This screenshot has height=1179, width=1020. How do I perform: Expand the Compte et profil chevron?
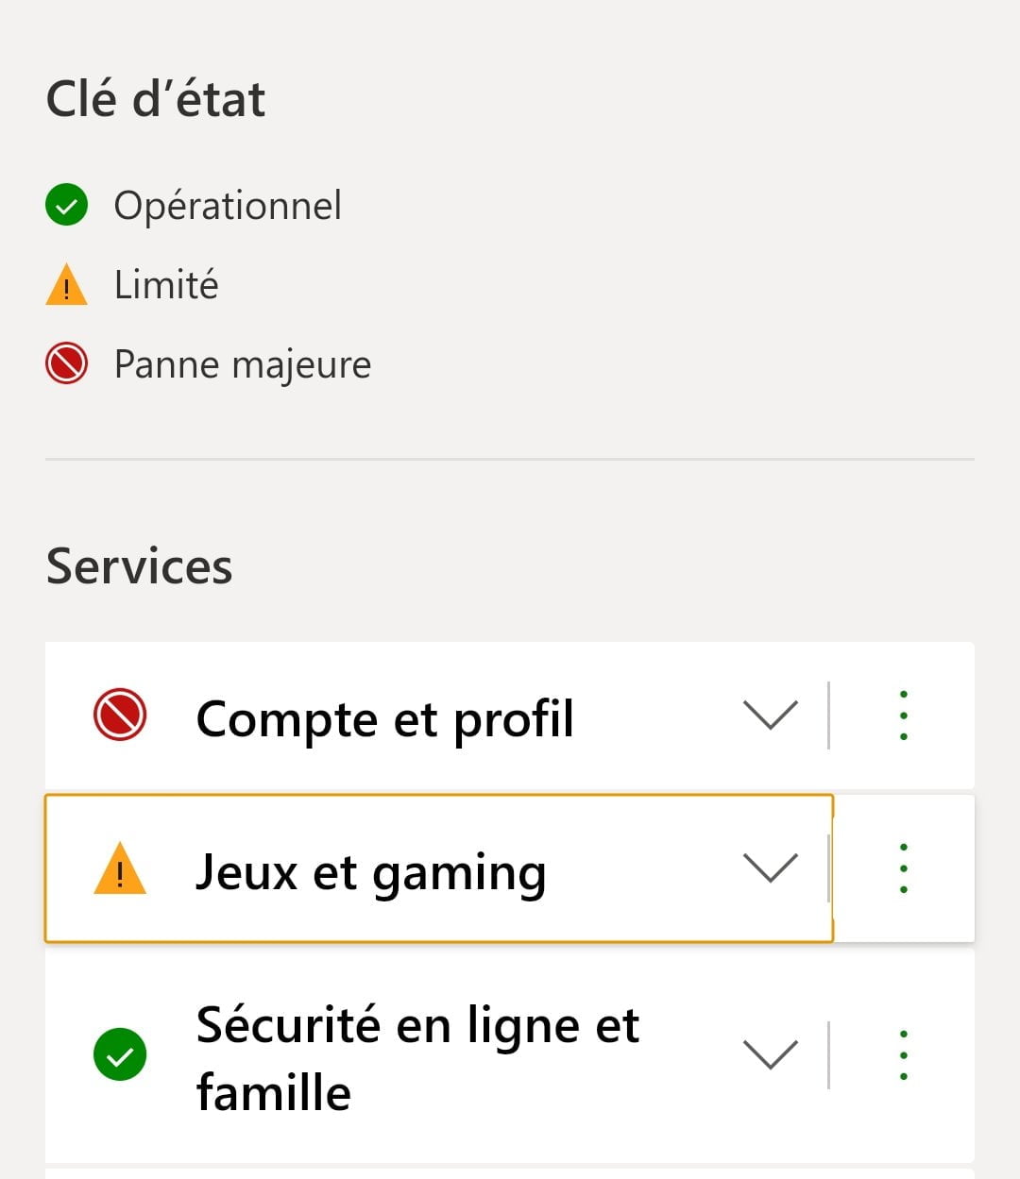click(x=771, y=716)
